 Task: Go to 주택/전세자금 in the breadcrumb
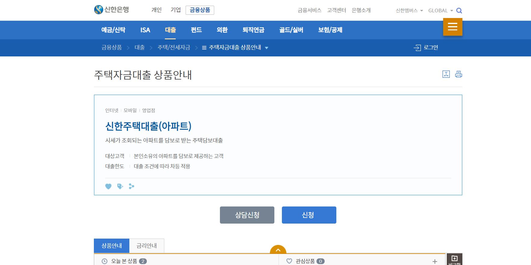tap(174, 47)
